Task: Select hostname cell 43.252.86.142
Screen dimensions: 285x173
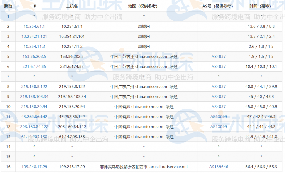Action: 72,117
